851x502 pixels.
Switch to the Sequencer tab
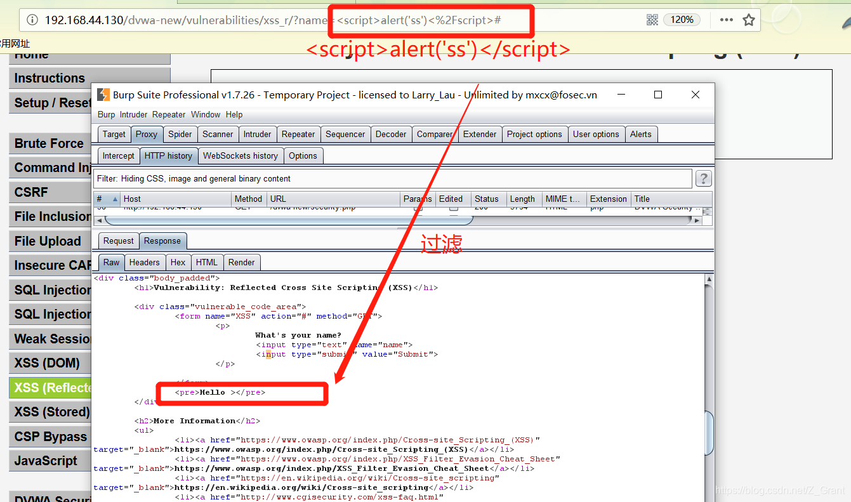pyautogui.click(x=345, y=134)
